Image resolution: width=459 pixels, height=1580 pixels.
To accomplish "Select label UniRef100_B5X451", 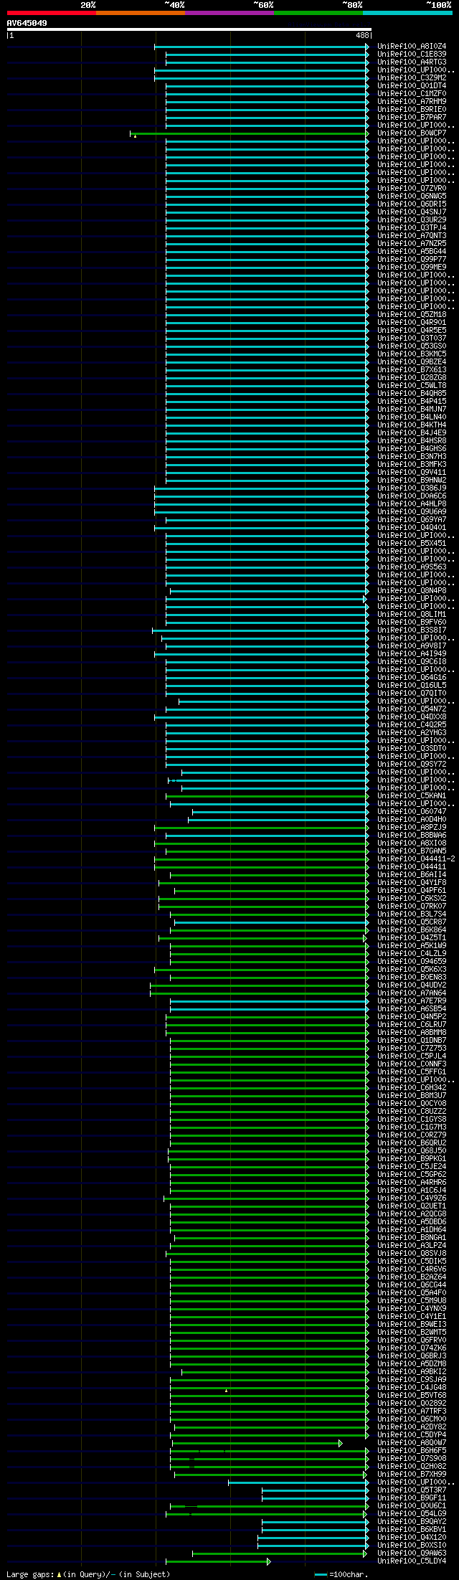I will click(x=412, y=543).
